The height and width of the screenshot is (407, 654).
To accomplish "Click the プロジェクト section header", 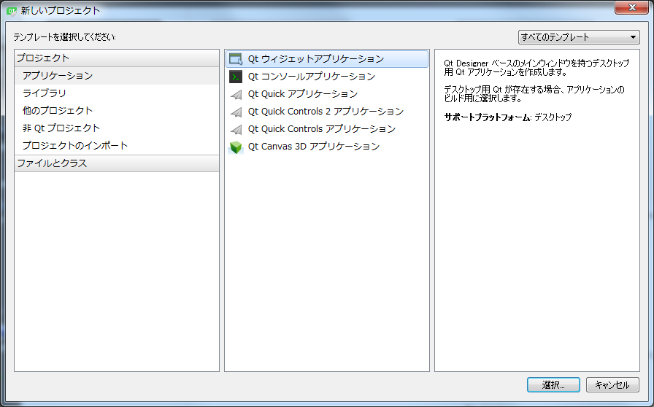I will tap(116, 58).
